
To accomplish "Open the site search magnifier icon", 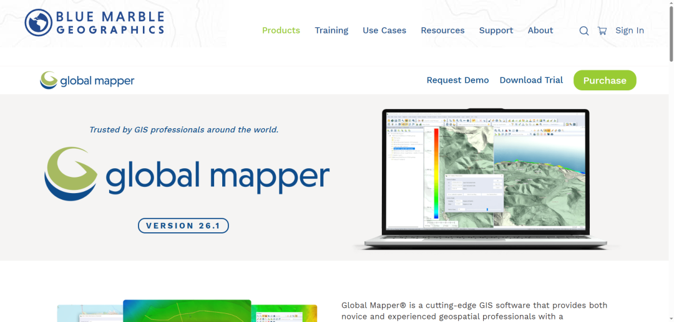I will click(x=584, y=31).
